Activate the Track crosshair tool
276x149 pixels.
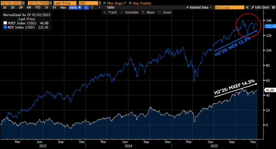coord(110,12)
